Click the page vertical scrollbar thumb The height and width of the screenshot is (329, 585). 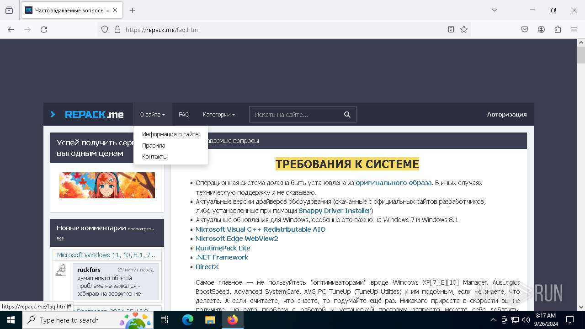tap(581, 55)
